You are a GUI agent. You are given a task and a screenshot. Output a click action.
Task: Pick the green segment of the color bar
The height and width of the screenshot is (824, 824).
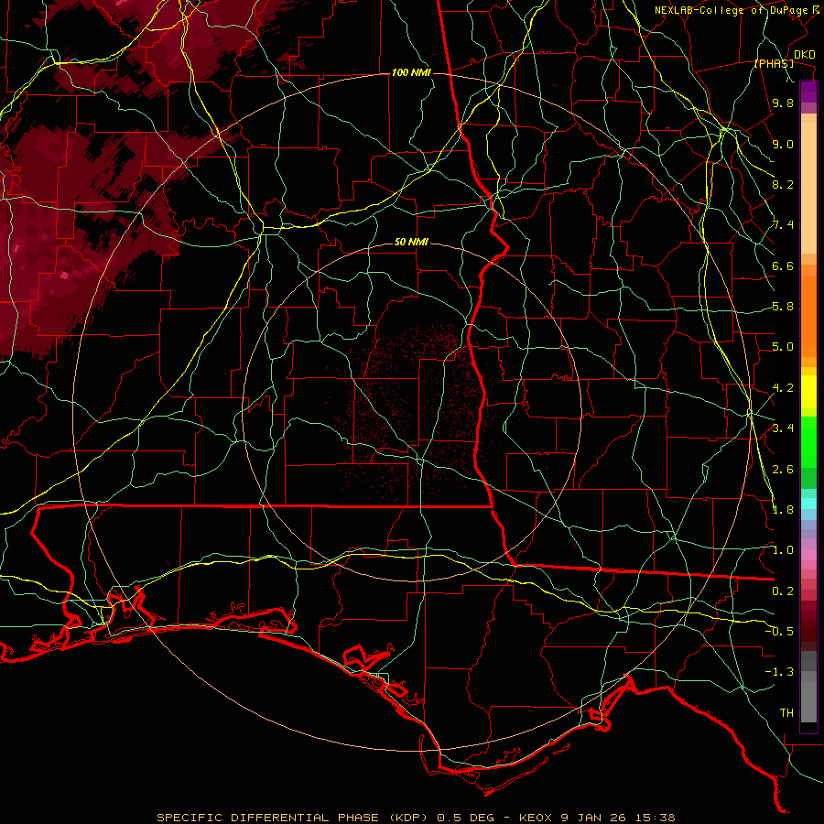pyautogui.click(x=808, y=441)
